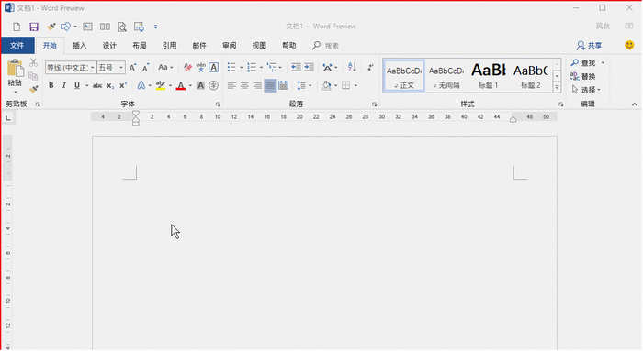Select the Format Painter brush in clipboard group

(34, 89)
